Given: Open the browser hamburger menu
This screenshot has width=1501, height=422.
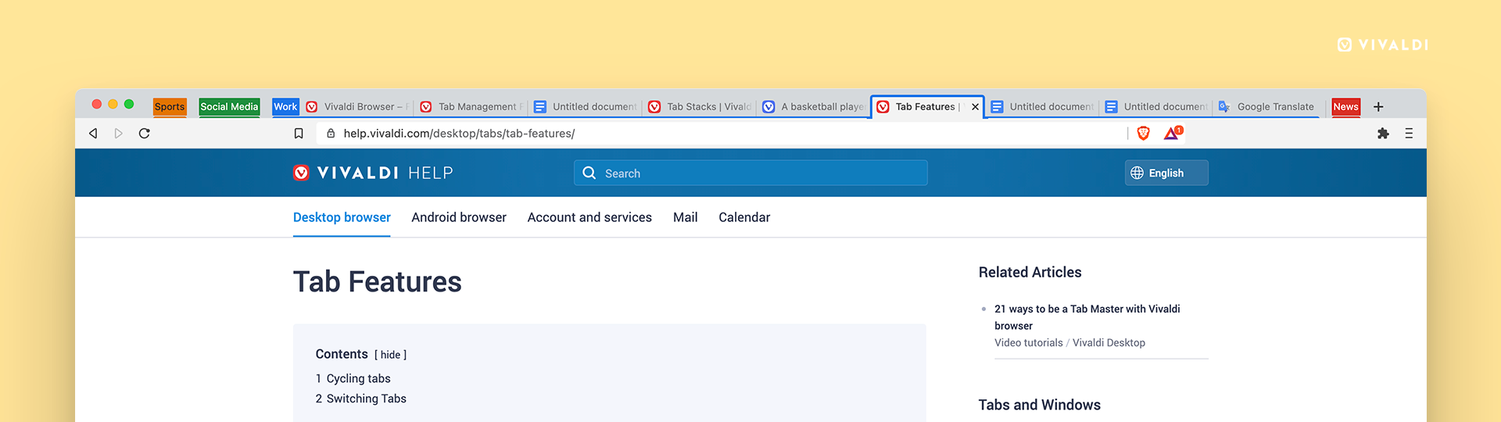Looking at the screenshot, I should tap(1409, 134).
